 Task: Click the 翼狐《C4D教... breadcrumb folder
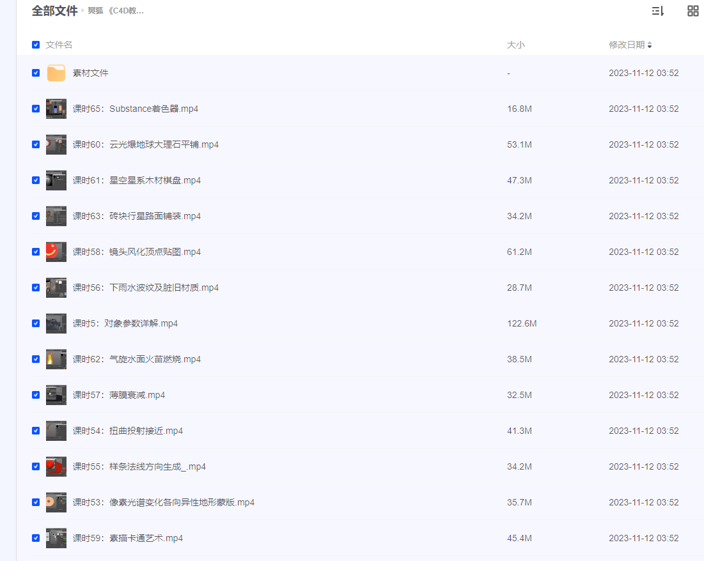(116, 11)
